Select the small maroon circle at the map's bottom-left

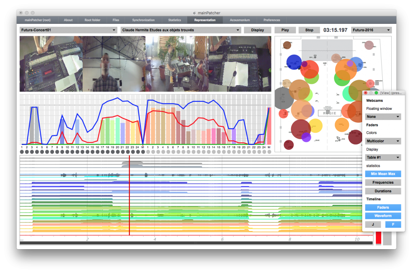point(289,145)
